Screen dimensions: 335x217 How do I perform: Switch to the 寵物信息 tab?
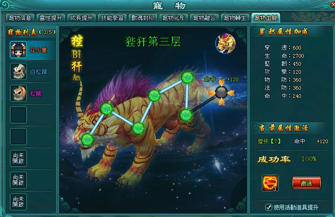[x=20, y=18]
